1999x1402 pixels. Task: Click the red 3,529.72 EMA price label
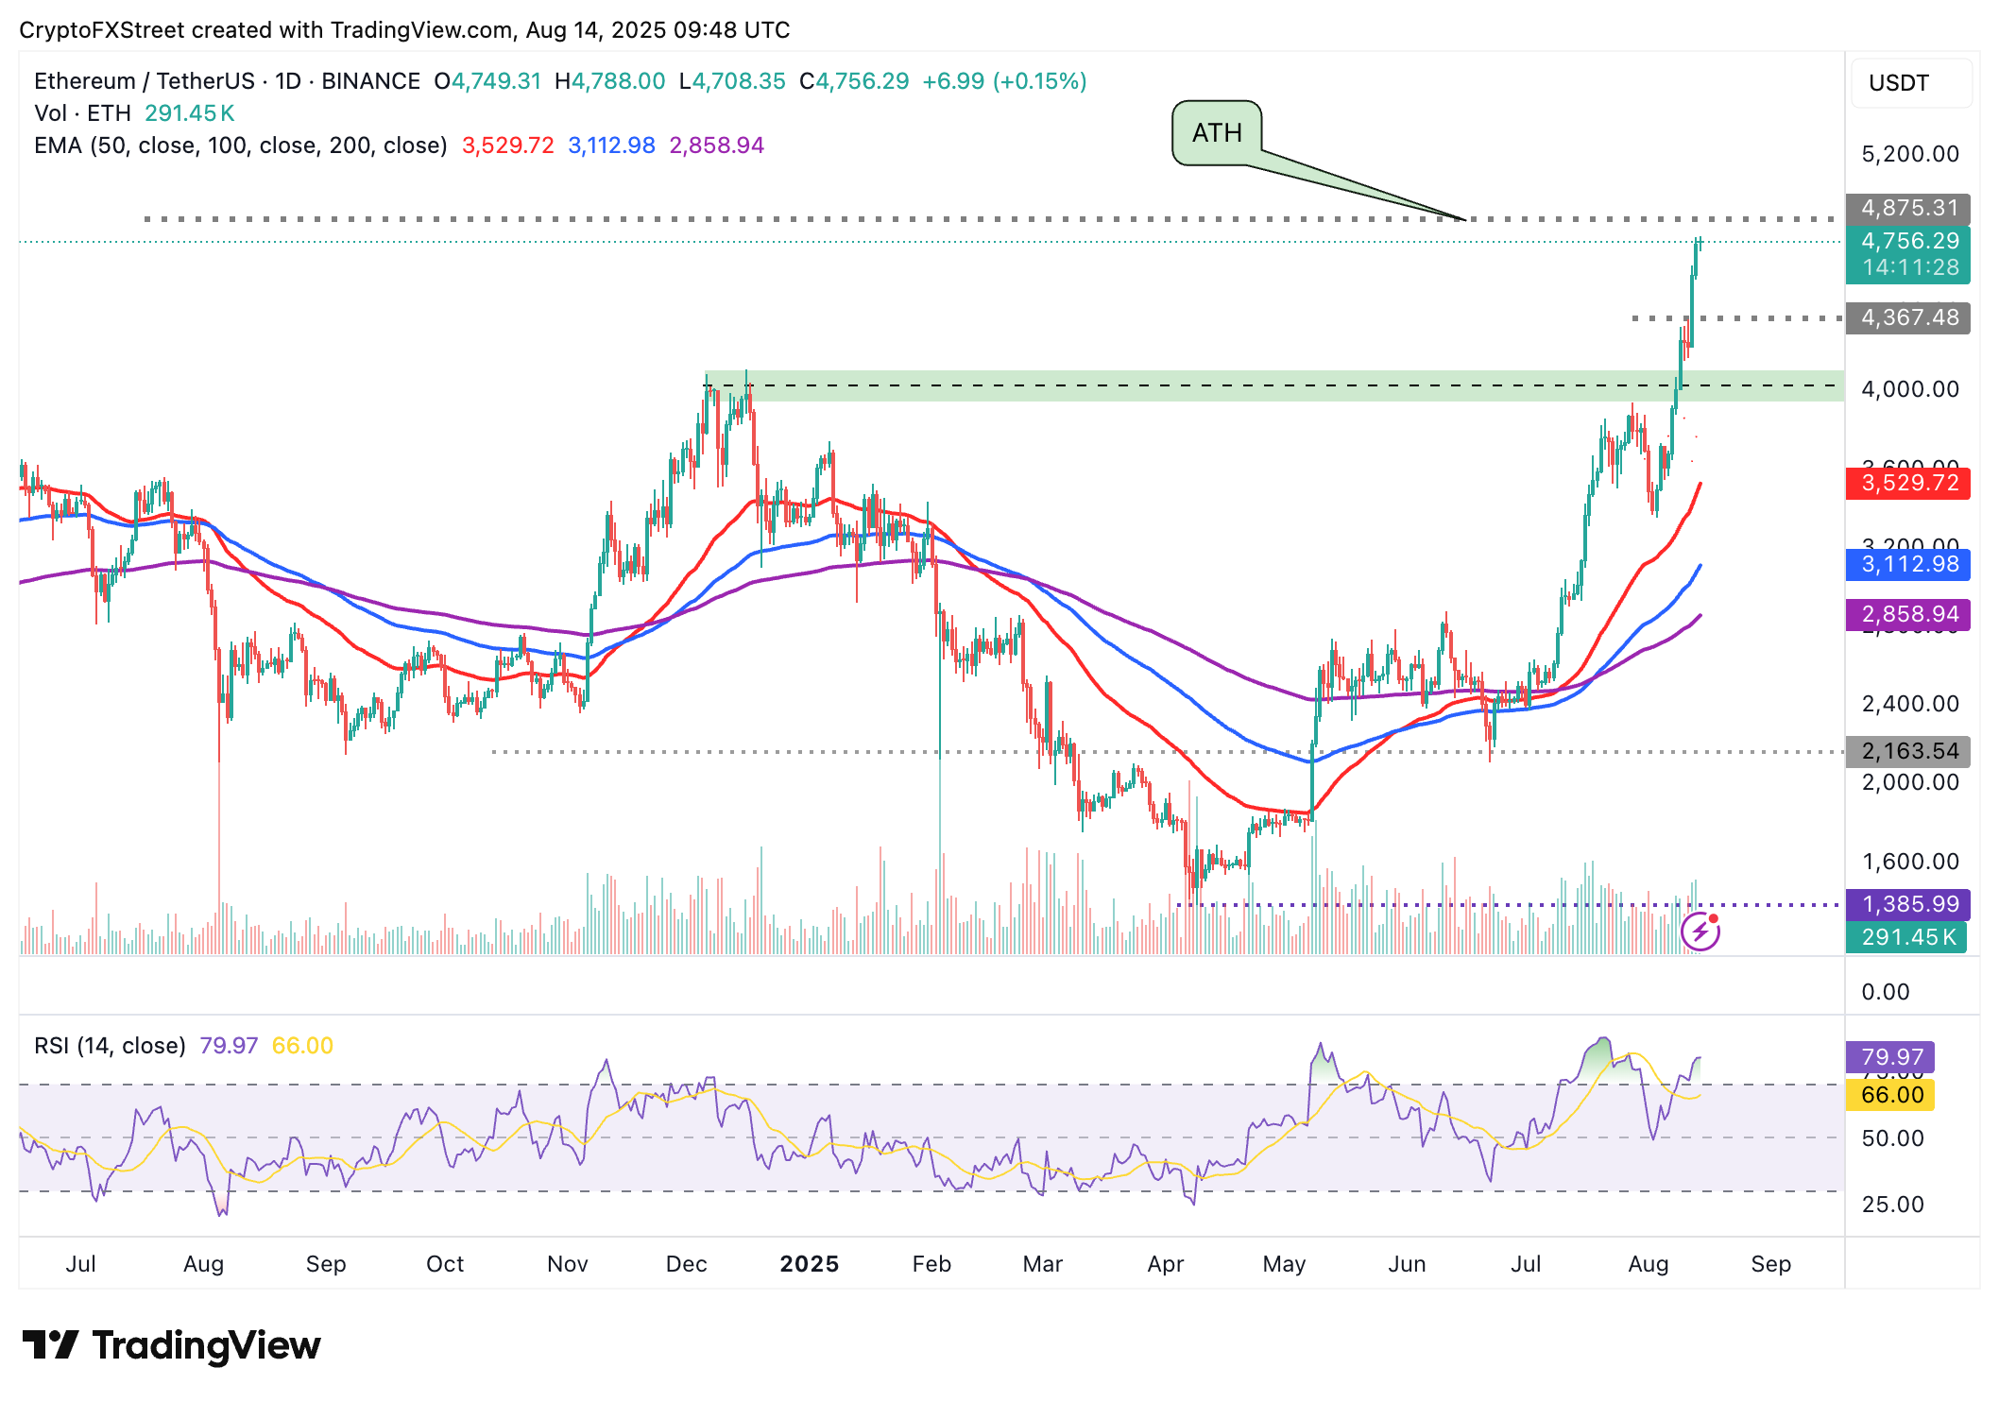coord(1908,484)
